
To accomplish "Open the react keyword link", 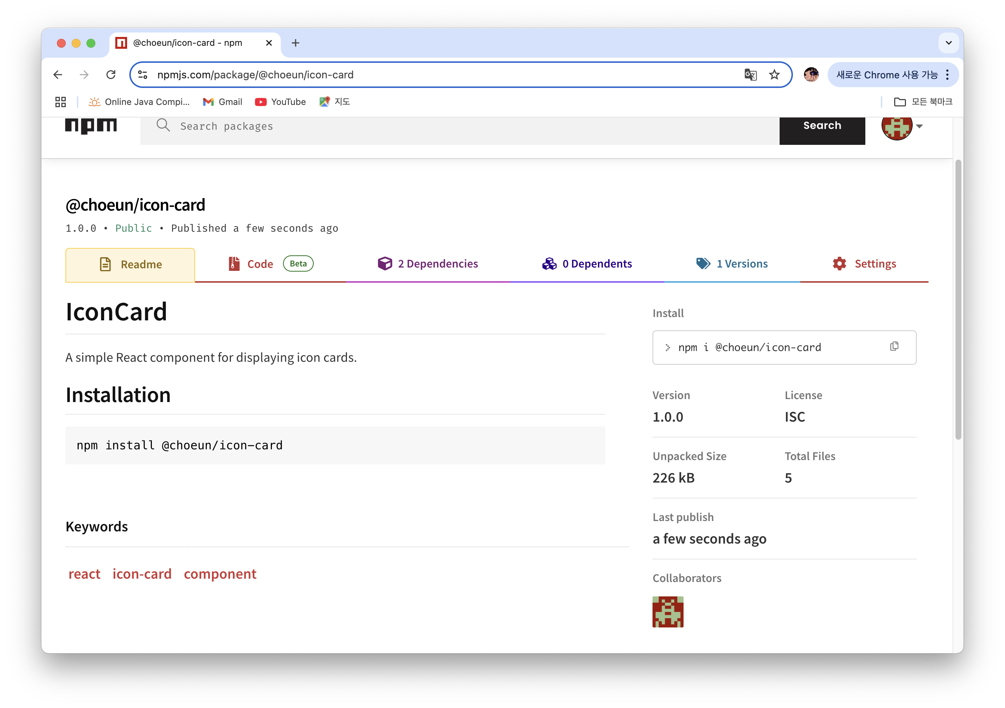I will pyautogui.click(x=85, y=573).
